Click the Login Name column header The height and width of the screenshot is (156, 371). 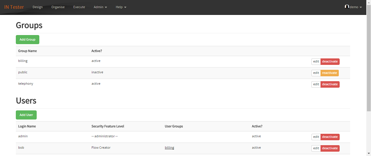point(27,126)
